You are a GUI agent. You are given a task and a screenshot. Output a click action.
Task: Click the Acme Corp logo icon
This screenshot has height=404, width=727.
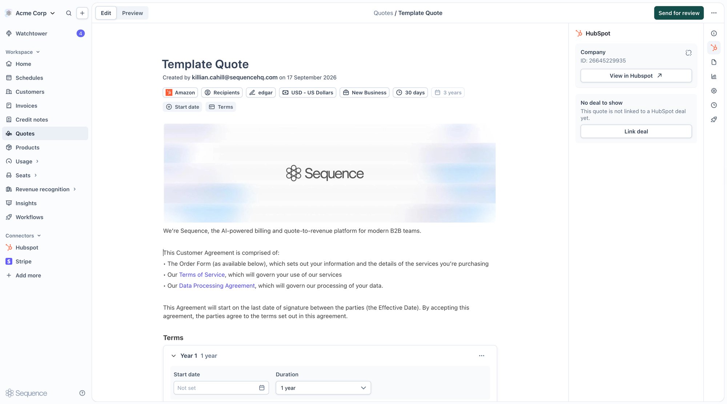[9, 13]
